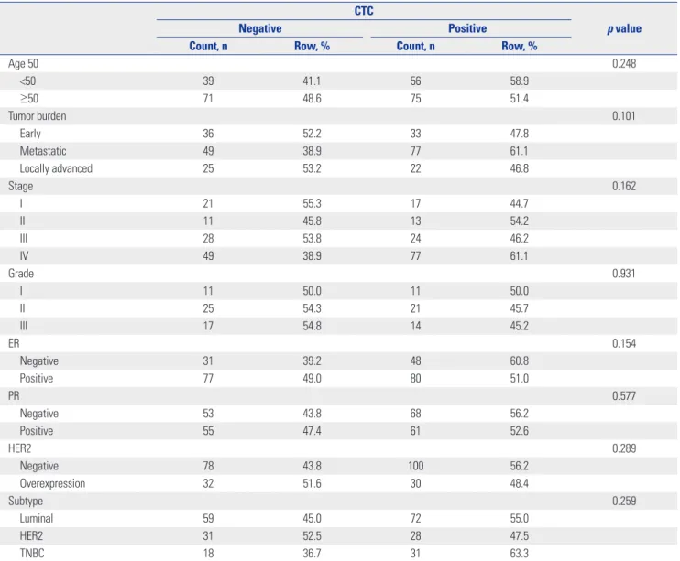Screen dimensions: 680x561
Task: Click the Metastatic row label
Action: (x=43, y=151)
